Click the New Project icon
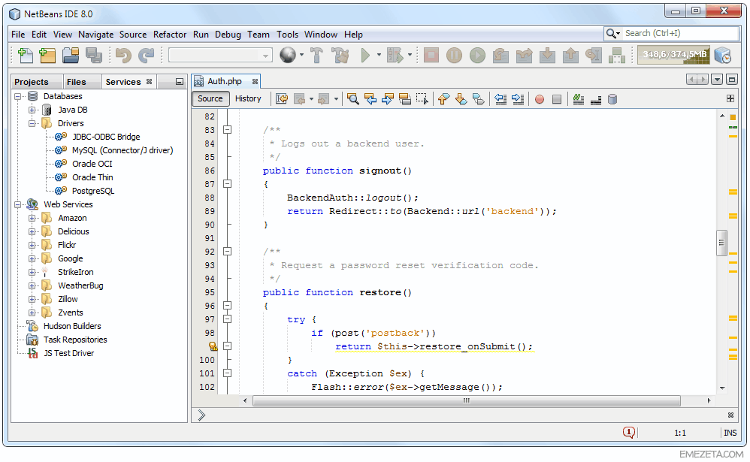The width and height of the screenshot is (750, 462). click(47, 56)
